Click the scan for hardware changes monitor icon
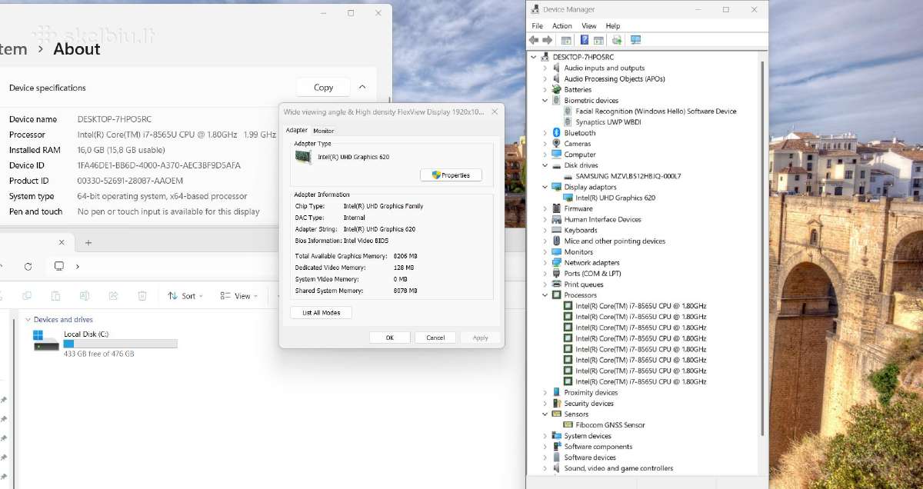The width and height of the screenshot is (923, 489). pos(635,40)
